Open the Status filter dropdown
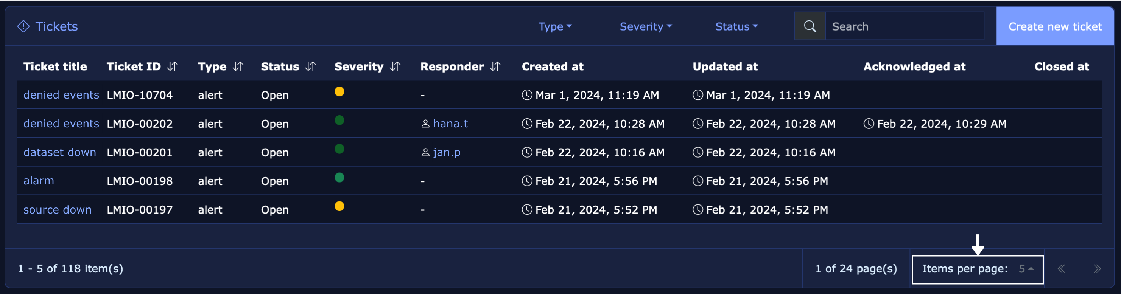Screen dimensions: 1121x294 [x=736, y=26]
